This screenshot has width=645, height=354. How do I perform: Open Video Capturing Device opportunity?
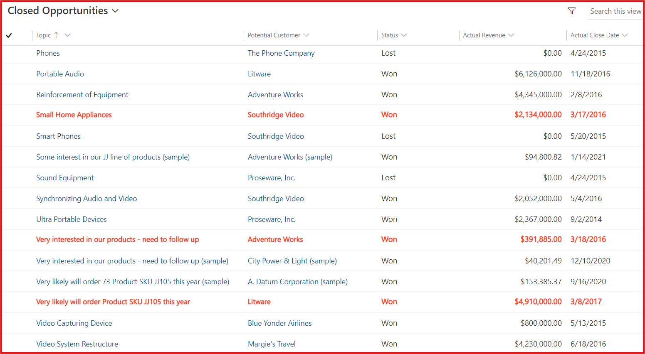click(x=74, y=323)
